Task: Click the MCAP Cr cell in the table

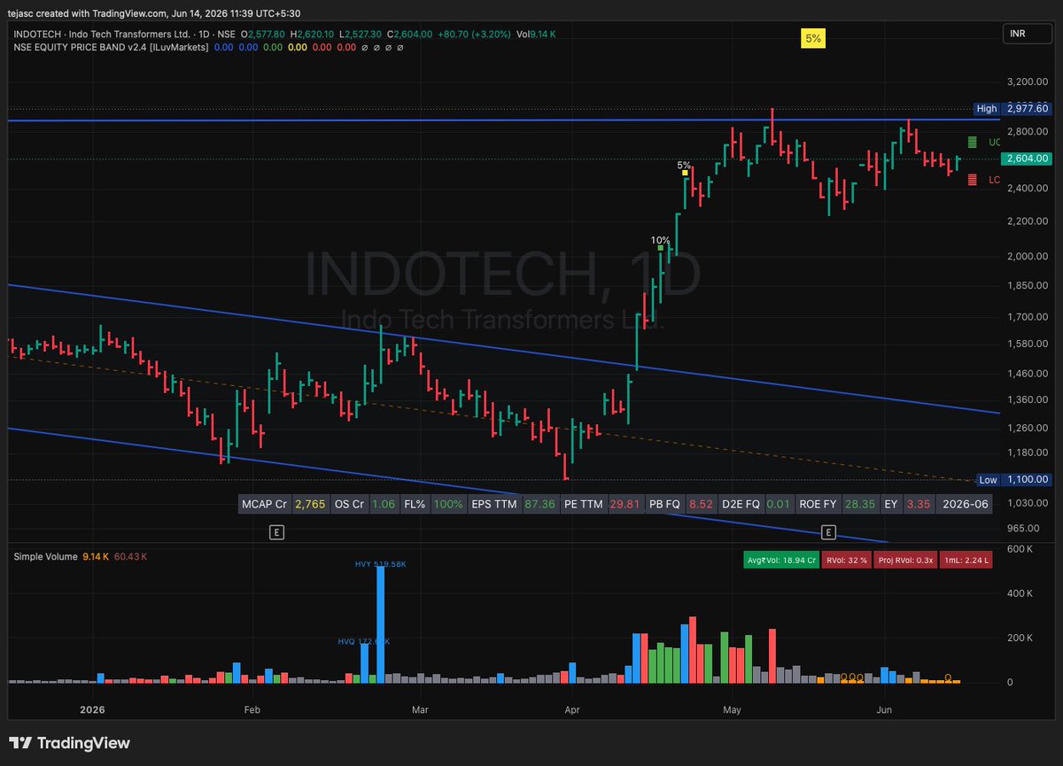Action: click(x=264, y=504)
